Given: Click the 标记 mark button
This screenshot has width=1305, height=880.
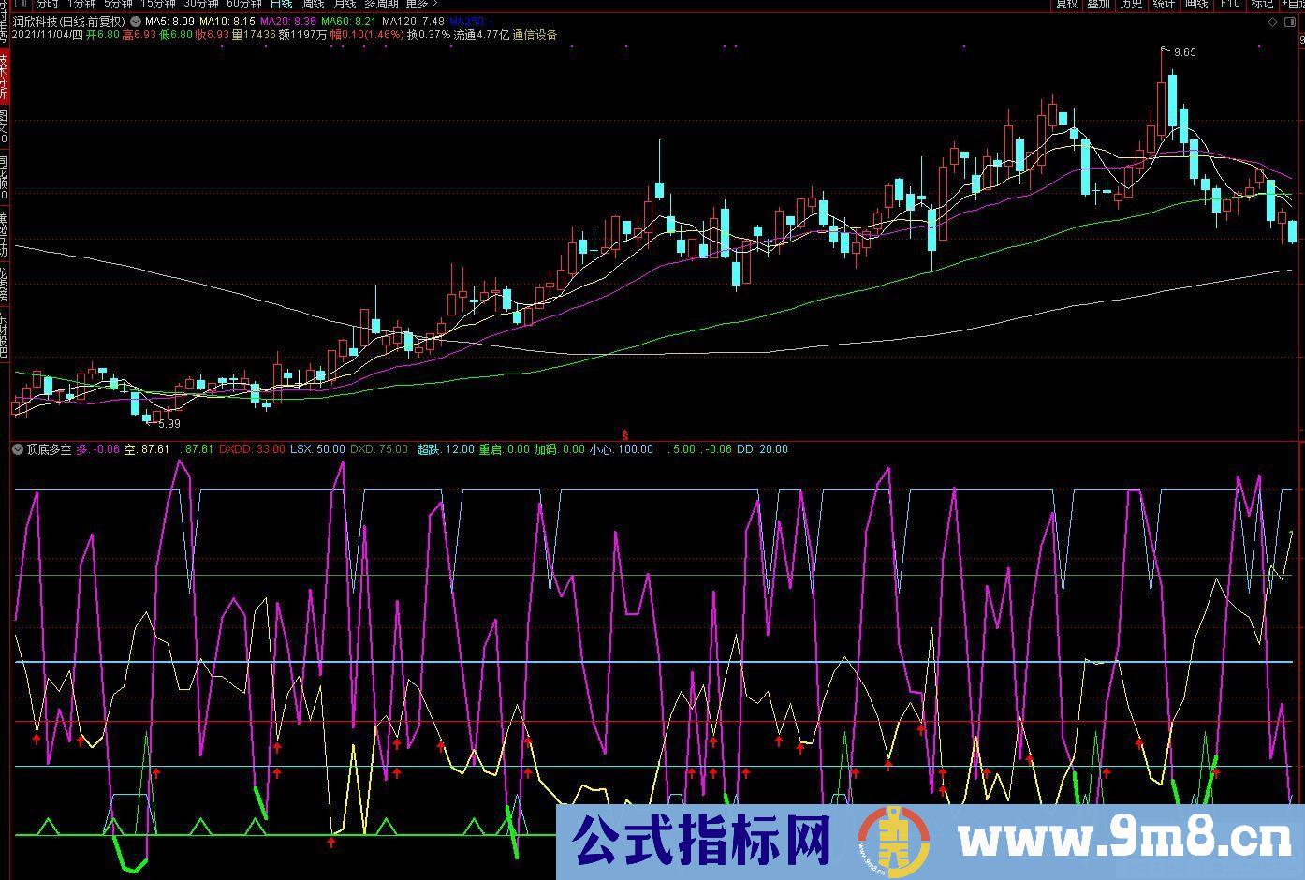Looking at the screenshot, I should (x=1261, y=4).
